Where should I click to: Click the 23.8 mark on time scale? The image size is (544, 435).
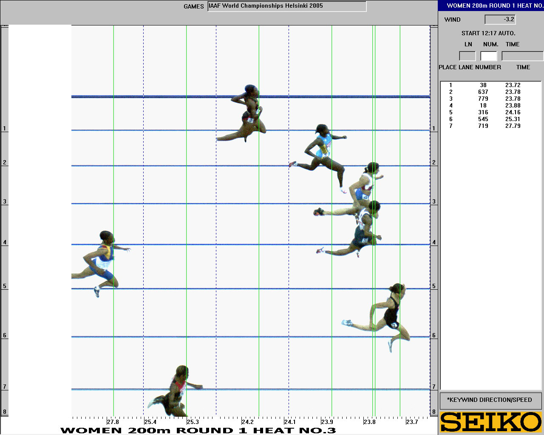[369, 422]
